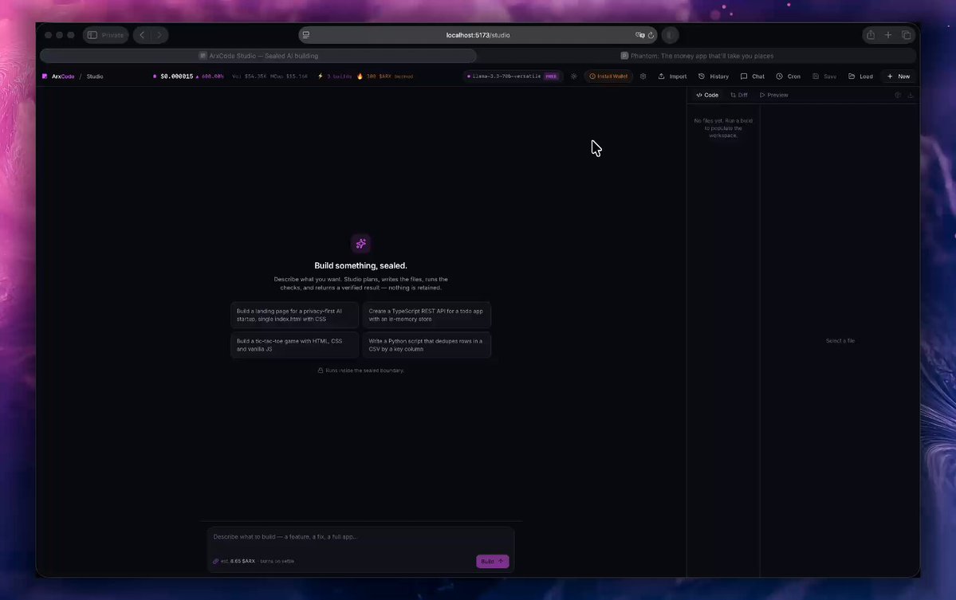Click the Import button

point(672,76)
